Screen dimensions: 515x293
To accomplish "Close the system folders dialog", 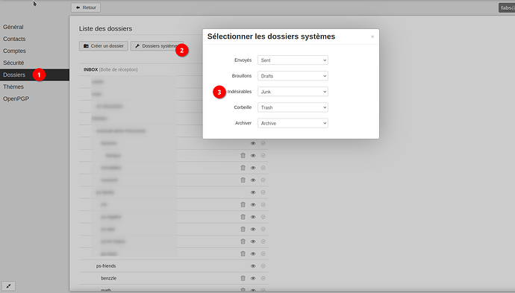I will [x=372, y=37].
